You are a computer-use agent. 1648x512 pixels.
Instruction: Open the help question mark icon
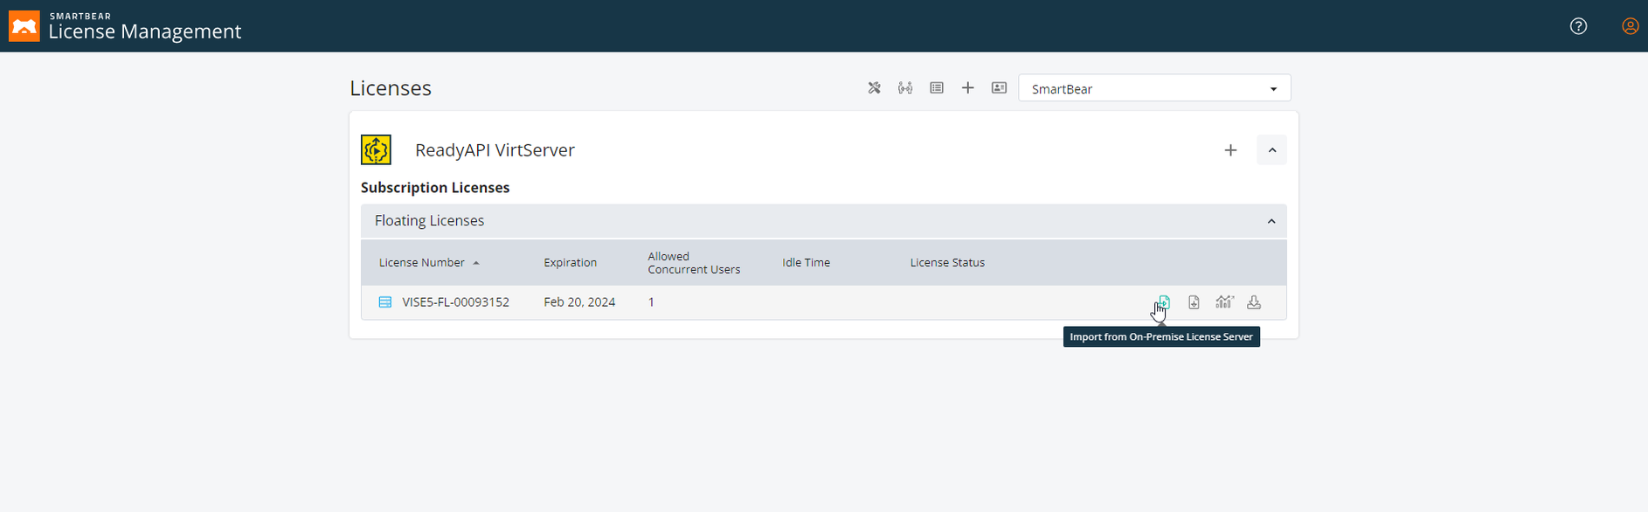tap(1578, 26)
